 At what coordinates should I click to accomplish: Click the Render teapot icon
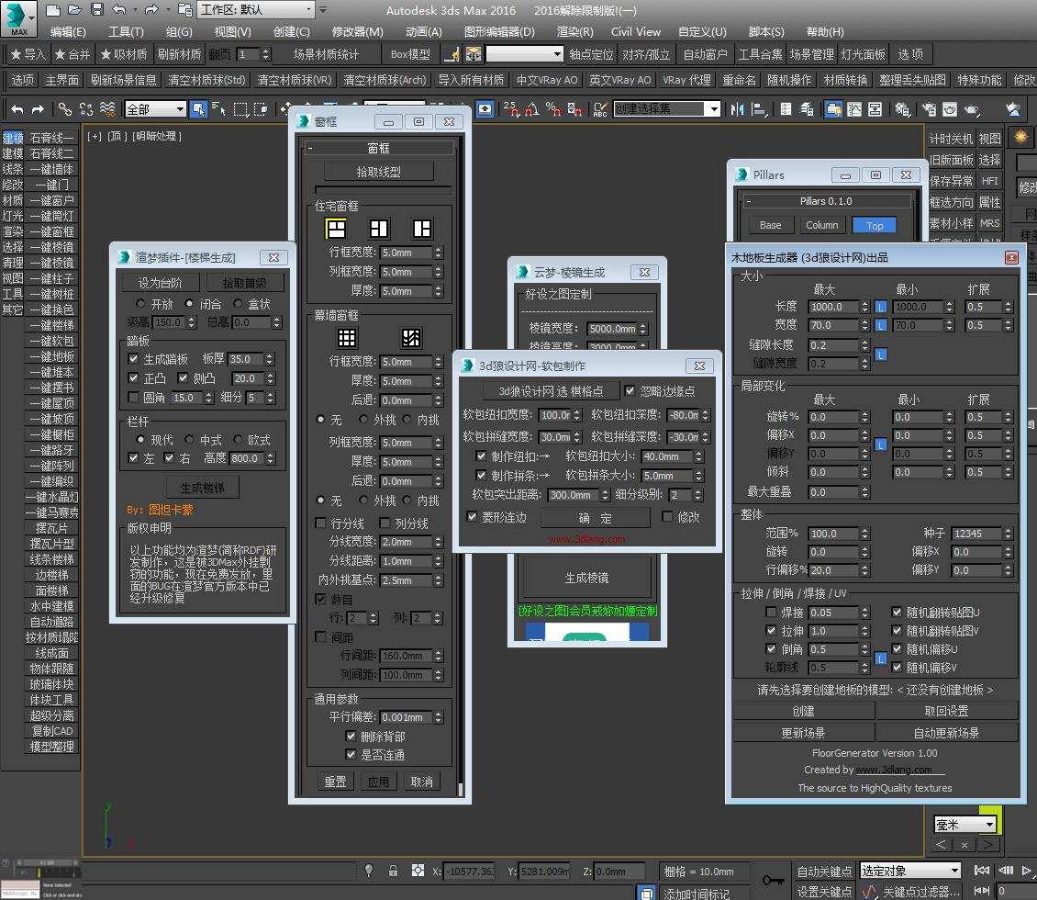[971, 109]
